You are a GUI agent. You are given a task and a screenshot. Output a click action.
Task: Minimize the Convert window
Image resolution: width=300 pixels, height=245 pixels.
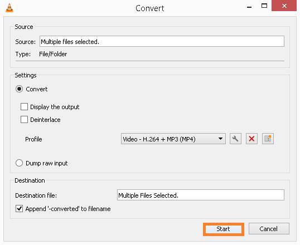[x=249, y=7]
